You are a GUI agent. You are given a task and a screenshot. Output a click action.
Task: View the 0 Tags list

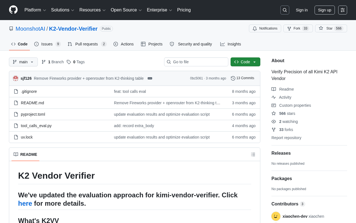[x=76, y=62]
